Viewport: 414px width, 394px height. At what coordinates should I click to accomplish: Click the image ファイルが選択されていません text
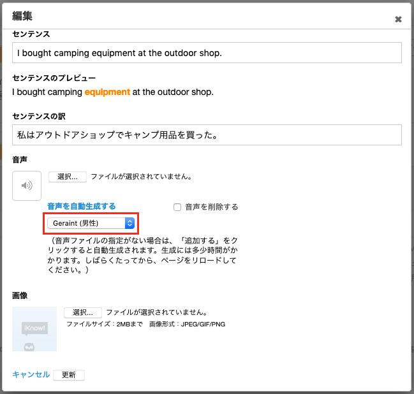(x=156, y=312)
